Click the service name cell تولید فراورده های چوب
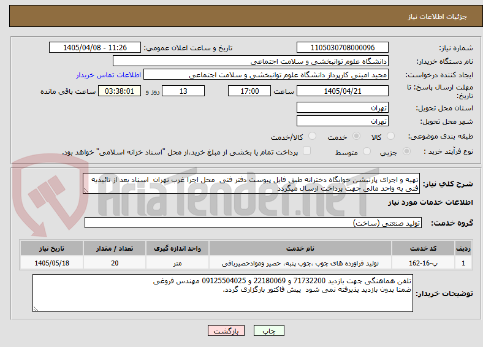 click(x=300, y=263)
